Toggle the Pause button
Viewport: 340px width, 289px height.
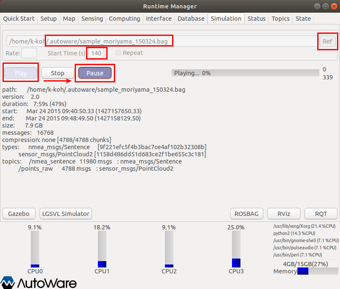95,73
